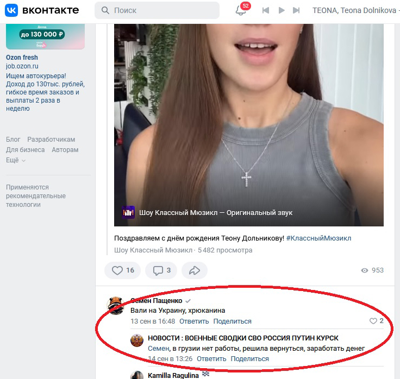Click the clip's music sound icon
The height and width of the screenshot is (379, 400).
(x=129, y=213)
